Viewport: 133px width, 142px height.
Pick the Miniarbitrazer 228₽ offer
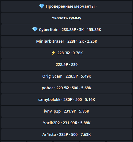tap(66, 41)
